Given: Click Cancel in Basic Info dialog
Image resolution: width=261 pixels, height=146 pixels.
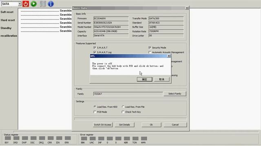Looking at the screenshot, I should coord(175,125).
